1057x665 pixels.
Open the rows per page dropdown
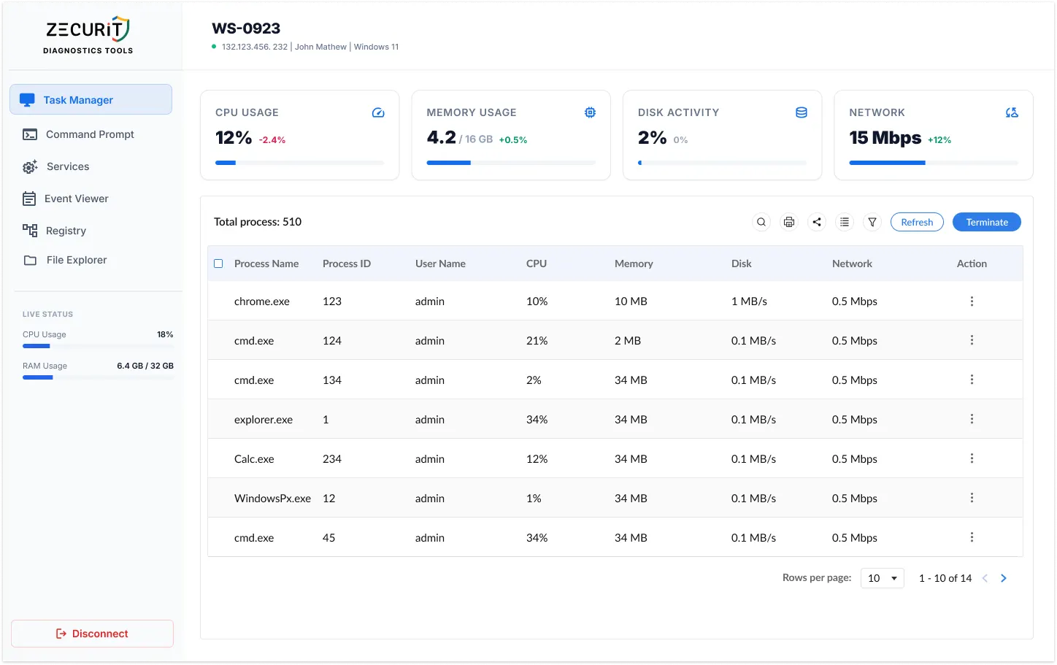pyautogui.click(x=882, y=578)
